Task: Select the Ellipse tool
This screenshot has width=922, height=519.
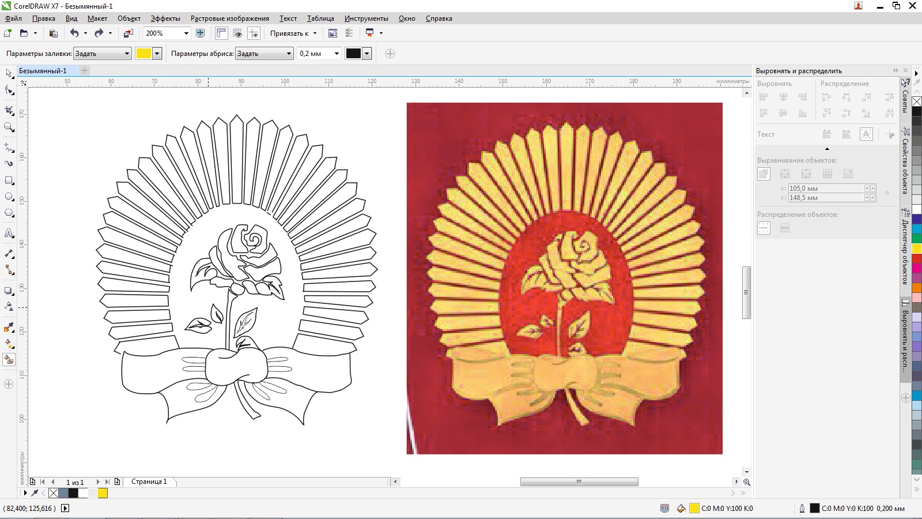Action: (x=9, y=197)
